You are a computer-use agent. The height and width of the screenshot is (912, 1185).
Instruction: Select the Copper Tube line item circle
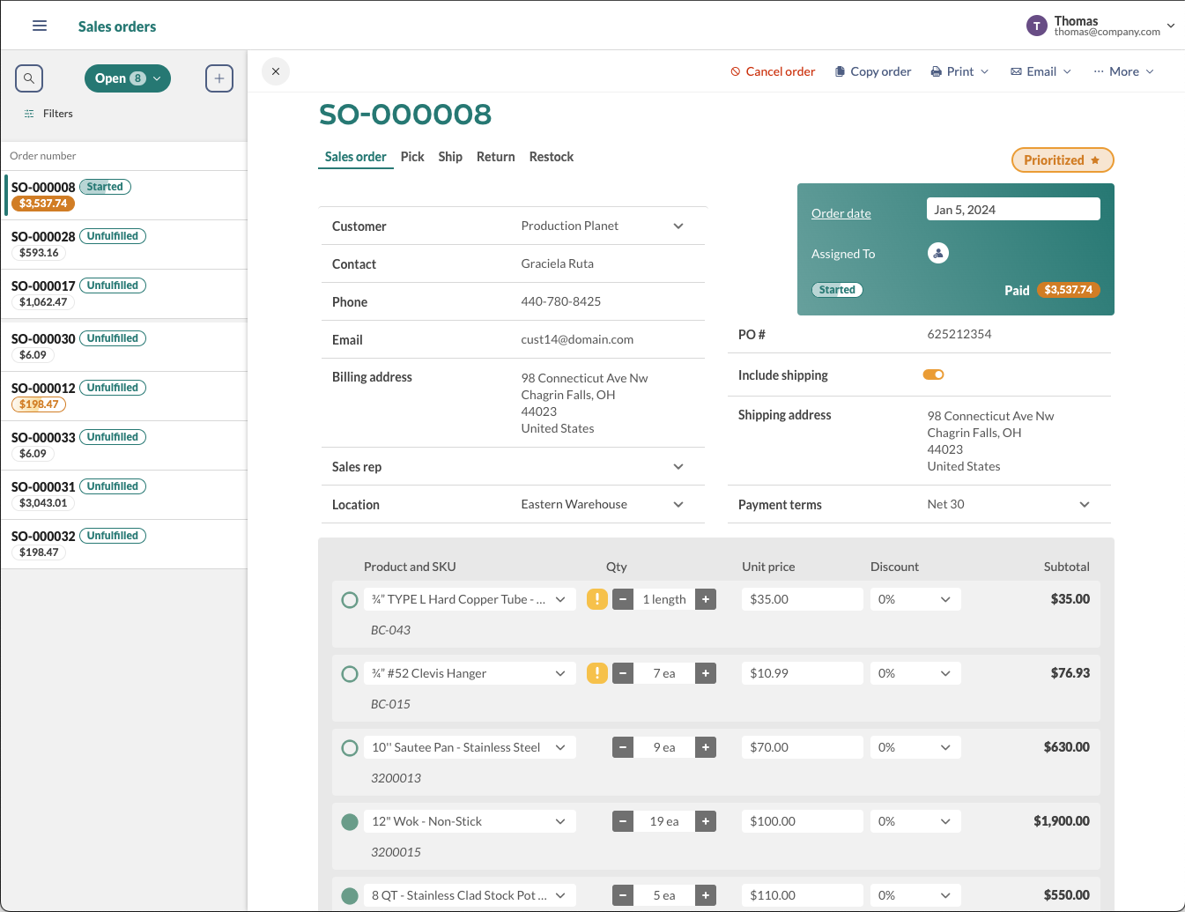tap(350, 600)
